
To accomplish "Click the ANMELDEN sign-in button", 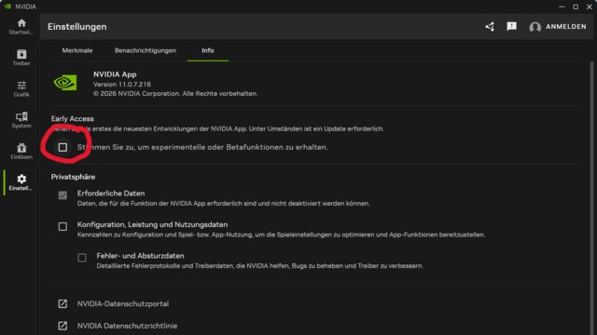I will 566,27.
